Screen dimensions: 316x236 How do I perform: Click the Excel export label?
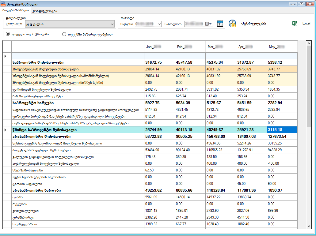[x=306, y=23]
